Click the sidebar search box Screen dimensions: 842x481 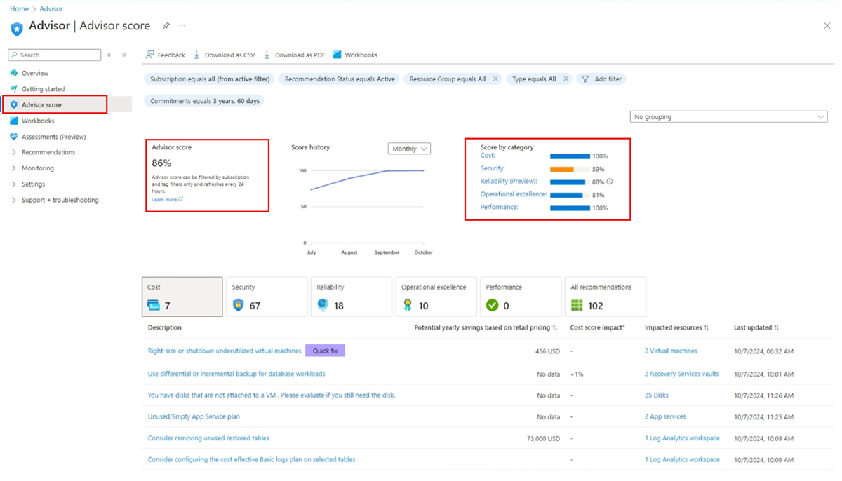pyautogui.click(x=54, y=55)
